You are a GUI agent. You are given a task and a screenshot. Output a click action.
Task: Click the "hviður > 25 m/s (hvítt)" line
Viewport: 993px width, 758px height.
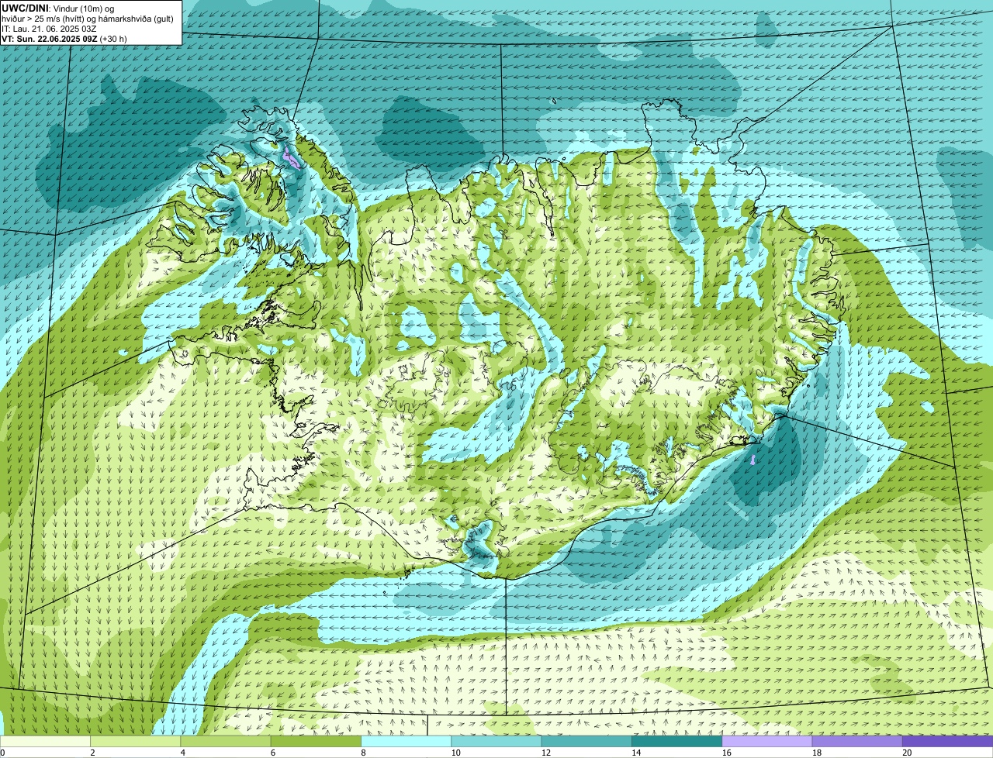[43, 19]
